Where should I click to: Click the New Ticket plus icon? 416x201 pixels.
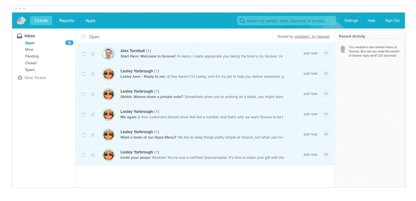click(20, 78)
